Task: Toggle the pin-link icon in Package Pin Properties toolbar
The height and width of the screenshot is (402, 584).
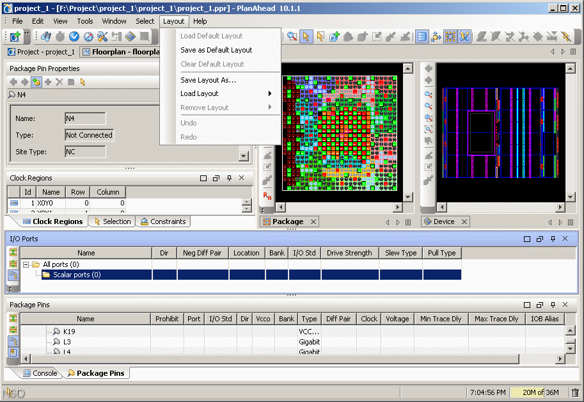Action: [x=36, y=82]
